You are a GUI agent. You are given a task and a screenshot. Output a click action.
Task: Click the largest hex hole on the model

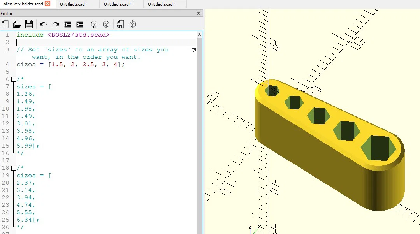point(378,148)
